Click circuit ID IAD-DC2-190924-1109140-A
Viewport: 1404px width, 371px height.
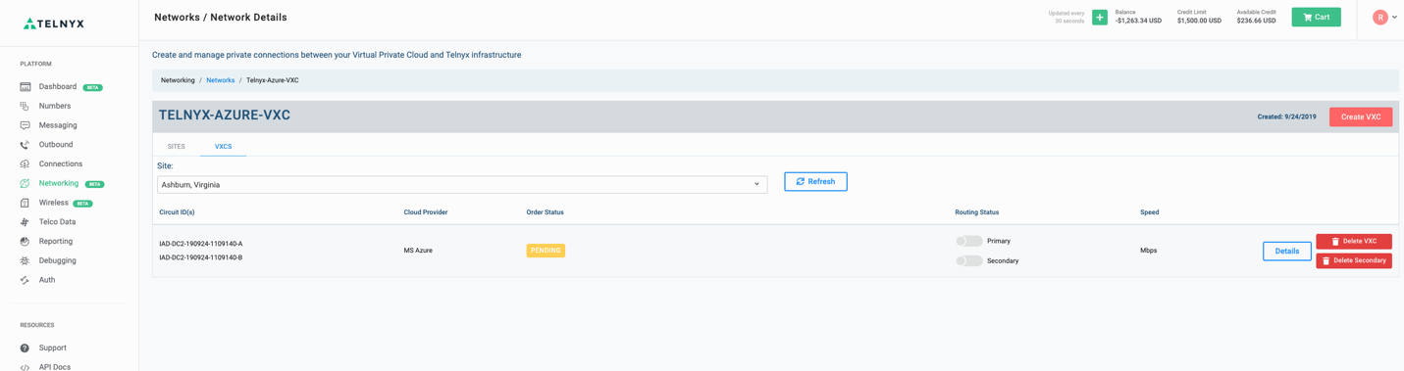click(x=201, y=244)
